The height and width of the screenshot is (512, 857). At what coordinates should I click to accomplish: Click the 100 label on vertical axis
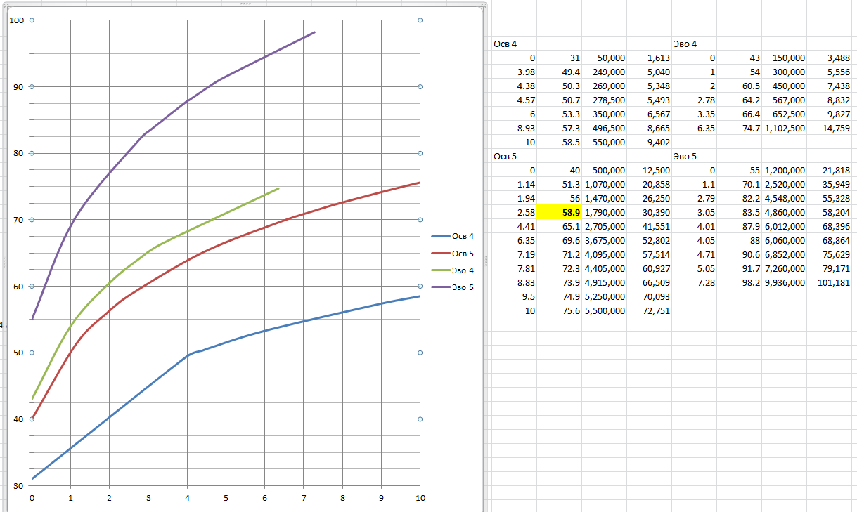pos(16,20)
